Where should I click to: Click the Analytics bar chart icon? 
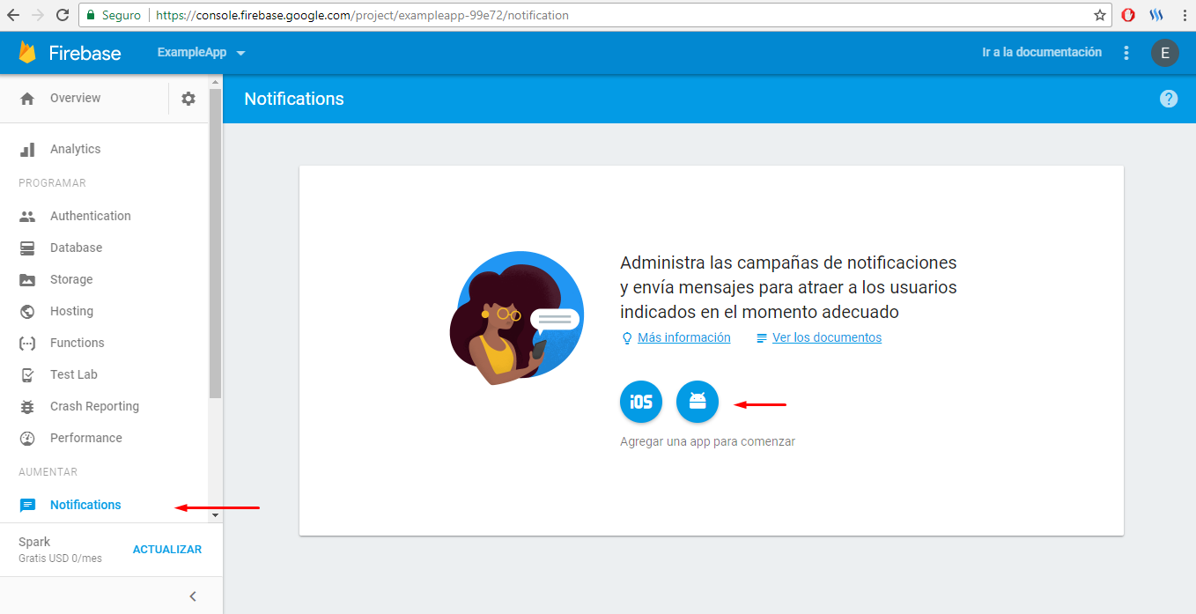[27, 150]
